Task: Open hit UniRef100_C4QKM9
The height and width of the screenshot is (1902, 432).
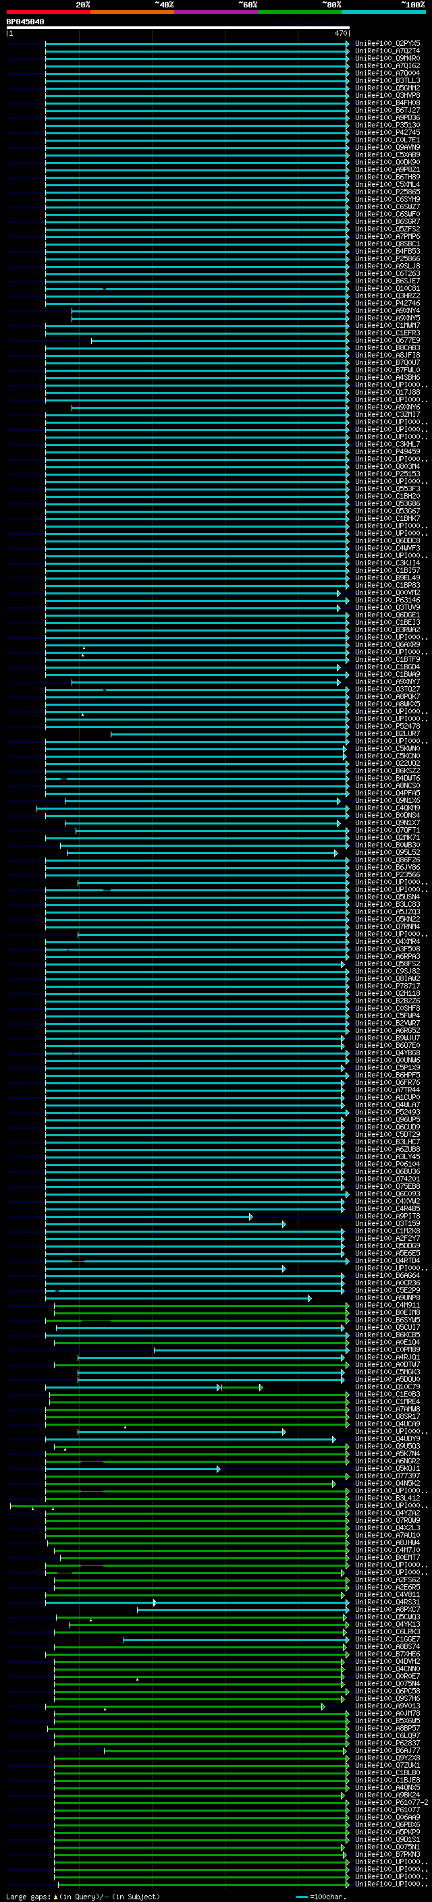Action: pos(387,808)
